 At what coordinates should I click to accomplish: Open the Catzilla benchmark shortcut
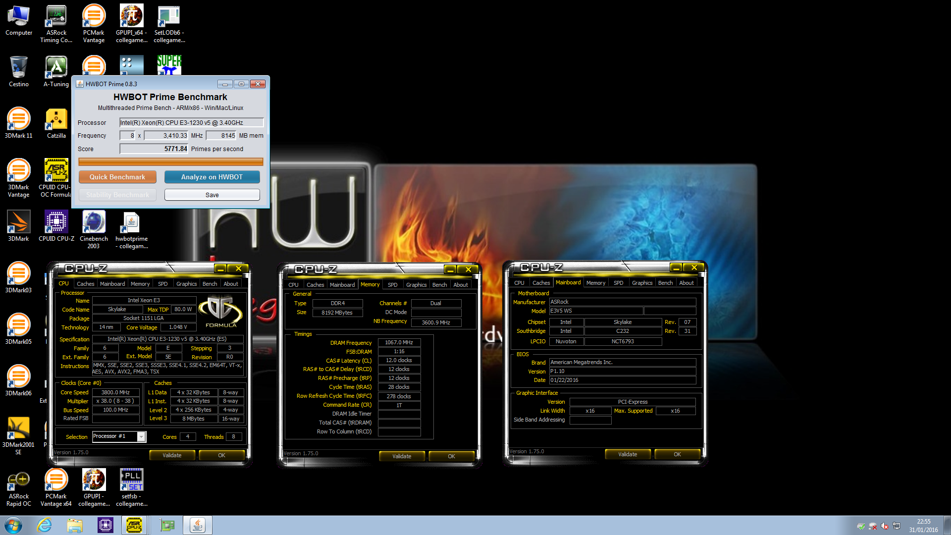coord(56,123)
